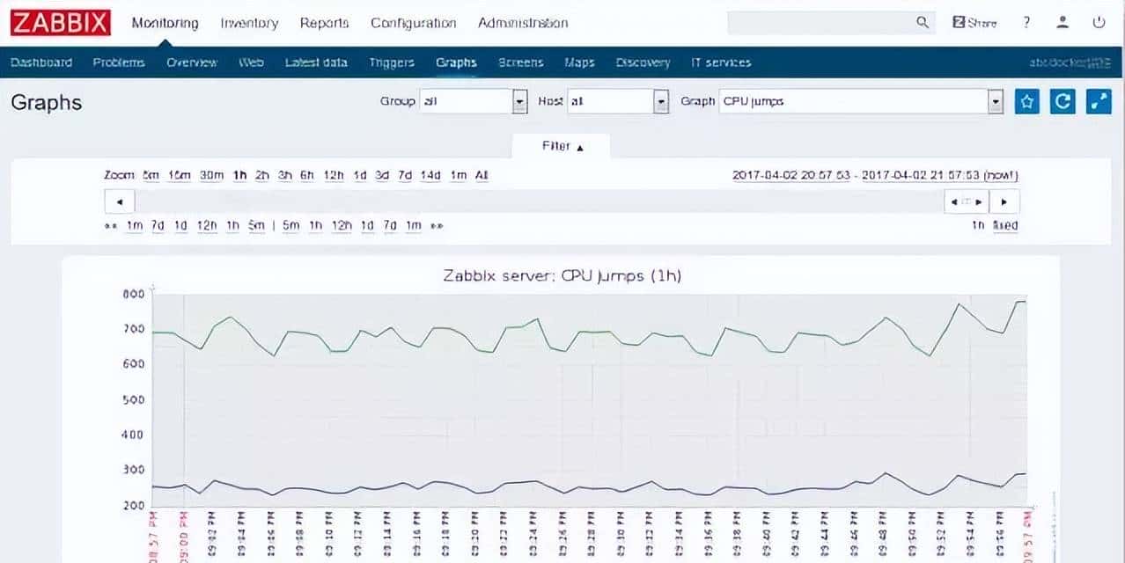Switch to the Latest data tab
The width and height of the screenshot is (1125, 563).
pos(316,62)
